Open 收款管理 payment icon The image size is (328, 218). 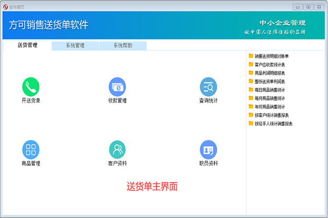(x=118, y=87)
